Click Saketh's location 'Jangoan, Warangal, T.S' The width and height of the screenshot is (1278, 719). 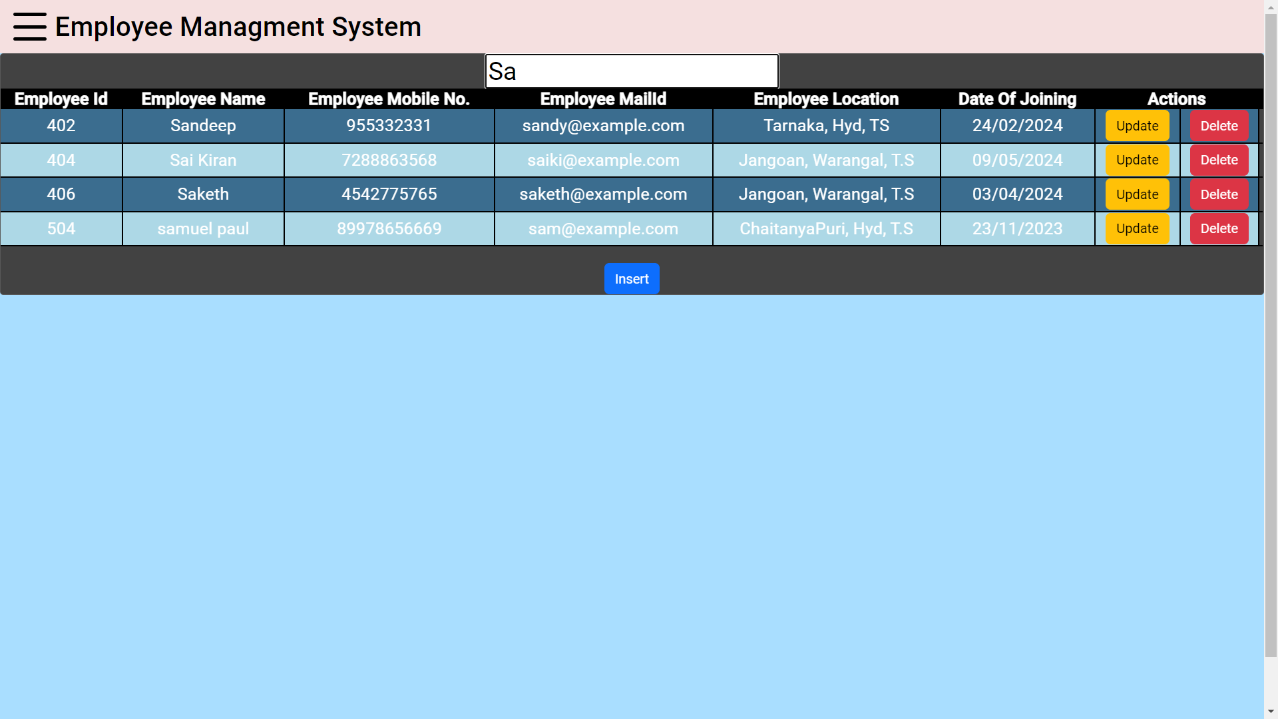pyautogui.click(x=826, y=194)
